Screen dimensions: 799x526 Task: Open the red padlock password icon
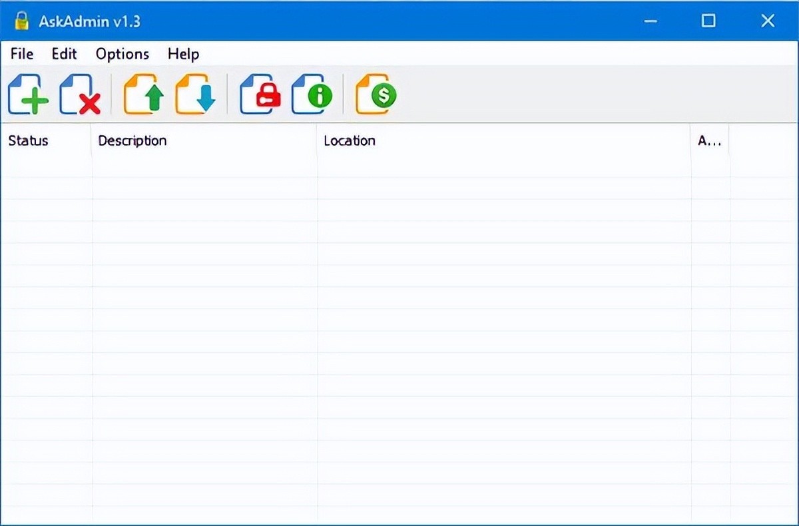coord(260,95)
